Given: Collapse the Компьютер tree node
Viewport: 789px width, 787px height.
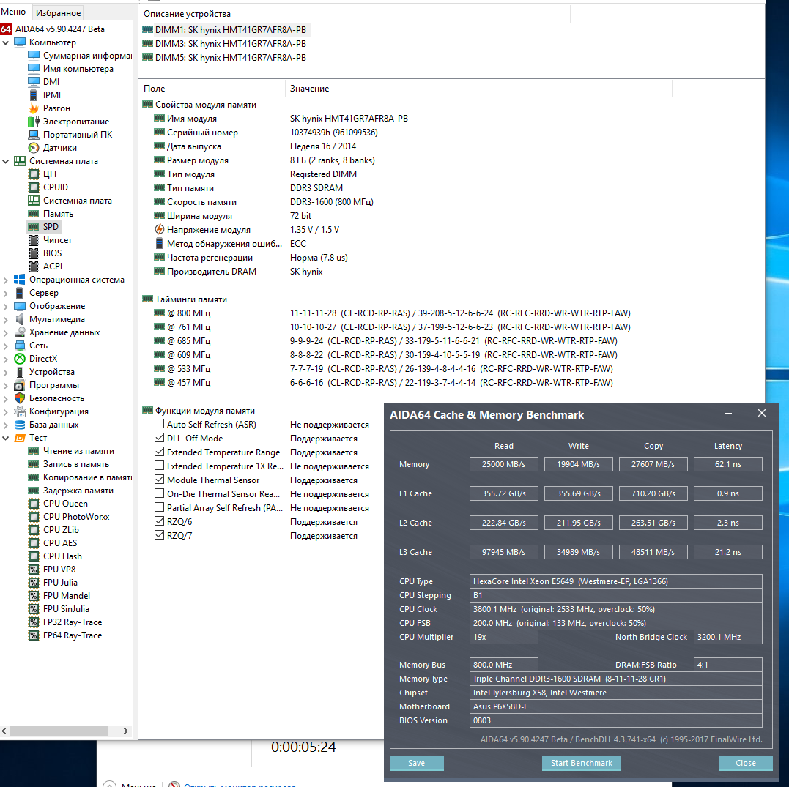Looking at the screenshot, I should pos(6,42).
